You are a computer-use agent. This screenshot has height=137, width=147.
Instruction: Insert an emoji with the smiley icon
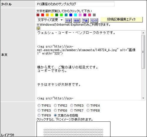point(39,28)
